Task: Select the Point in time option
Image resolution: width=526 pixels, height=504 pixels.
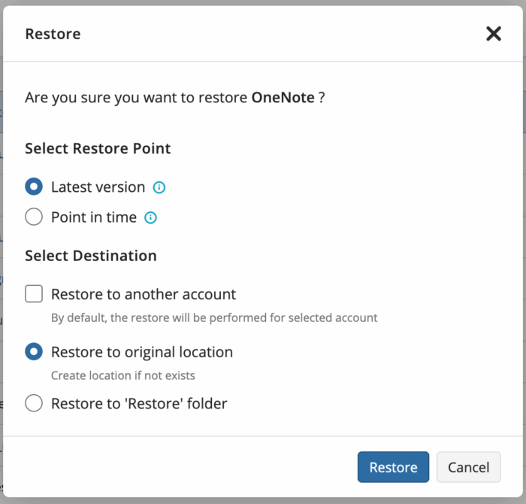Action: (x=34, y=217)
